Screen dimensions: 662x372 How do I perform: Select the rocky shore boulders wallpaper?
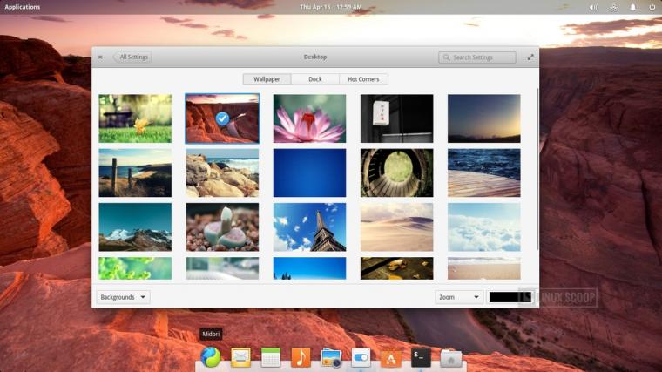pos(222,172)
